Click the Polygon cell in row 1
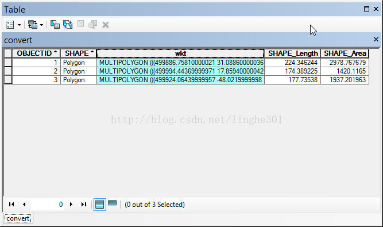This screenshot has width=383, height=227. click(x=79, y=63)
